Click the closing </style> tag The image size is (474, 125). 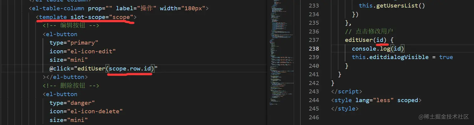[x=345, y=109]
